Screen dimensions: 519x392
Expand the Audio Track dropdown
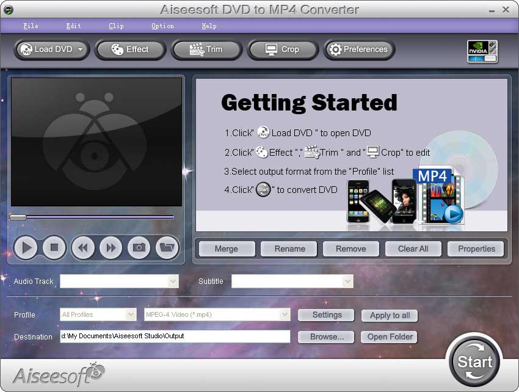[173, 281]
